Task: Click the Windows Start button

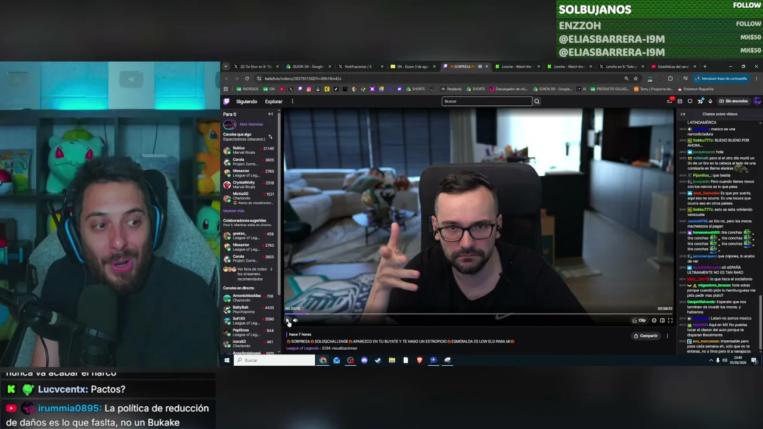Action: [227, 360]
